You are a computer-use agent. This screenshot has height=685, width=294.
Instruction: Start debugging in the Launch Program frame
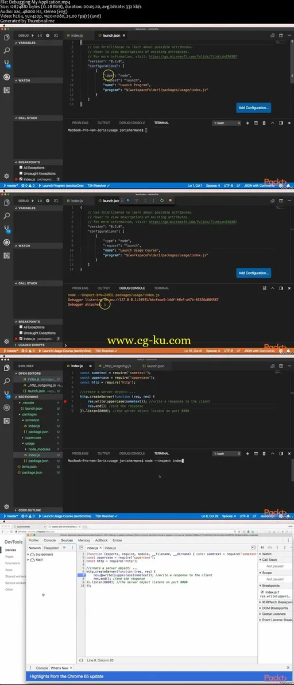pos(33,35)
